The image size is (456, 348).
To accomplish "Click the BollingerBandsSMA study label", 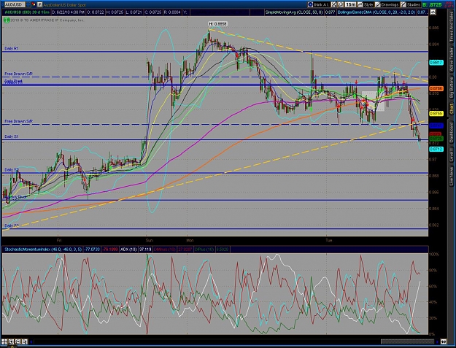I will coord(376,12).
